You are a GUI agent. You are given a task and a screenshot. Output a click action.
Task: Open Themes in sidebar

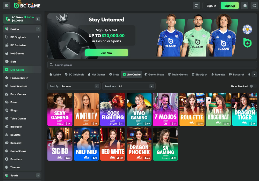[22, 167]
